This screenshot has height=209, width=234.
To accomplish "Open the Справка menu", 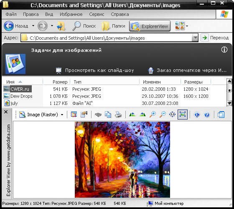I will pyautogui.click(x=120, y=14).
